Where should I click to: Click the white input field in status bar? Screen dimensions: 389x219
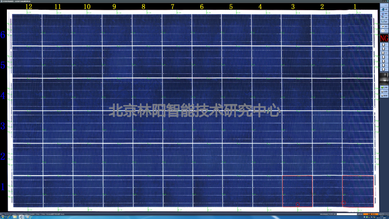point(347,214)
